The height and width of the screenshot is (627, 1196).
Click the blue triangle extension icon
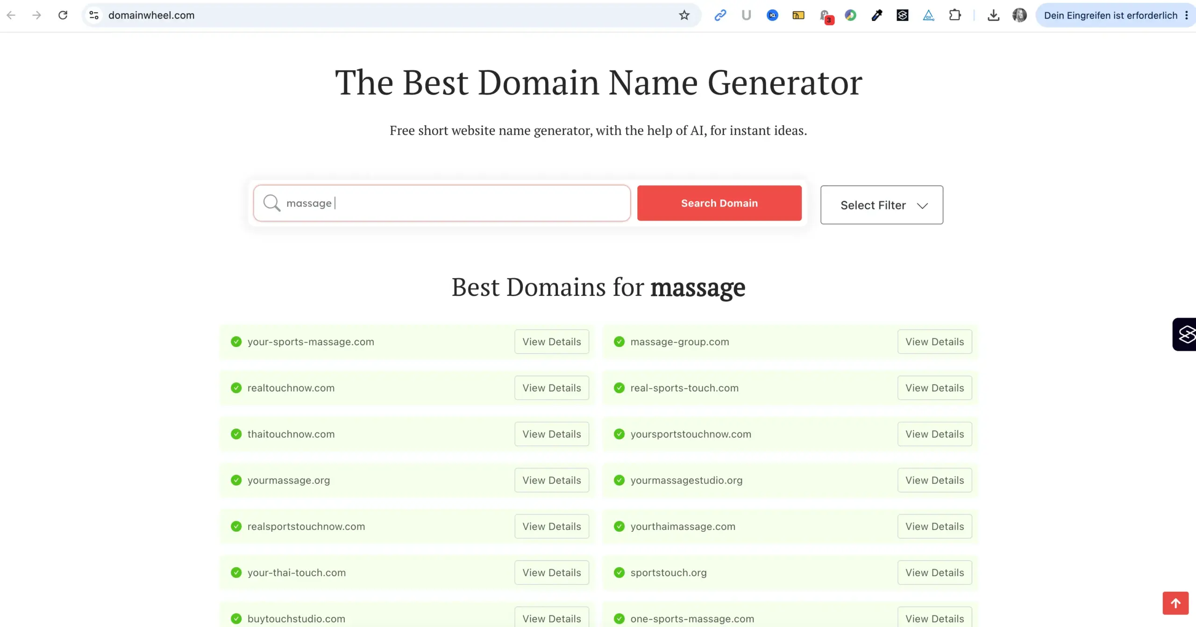[x=929, y=15]
